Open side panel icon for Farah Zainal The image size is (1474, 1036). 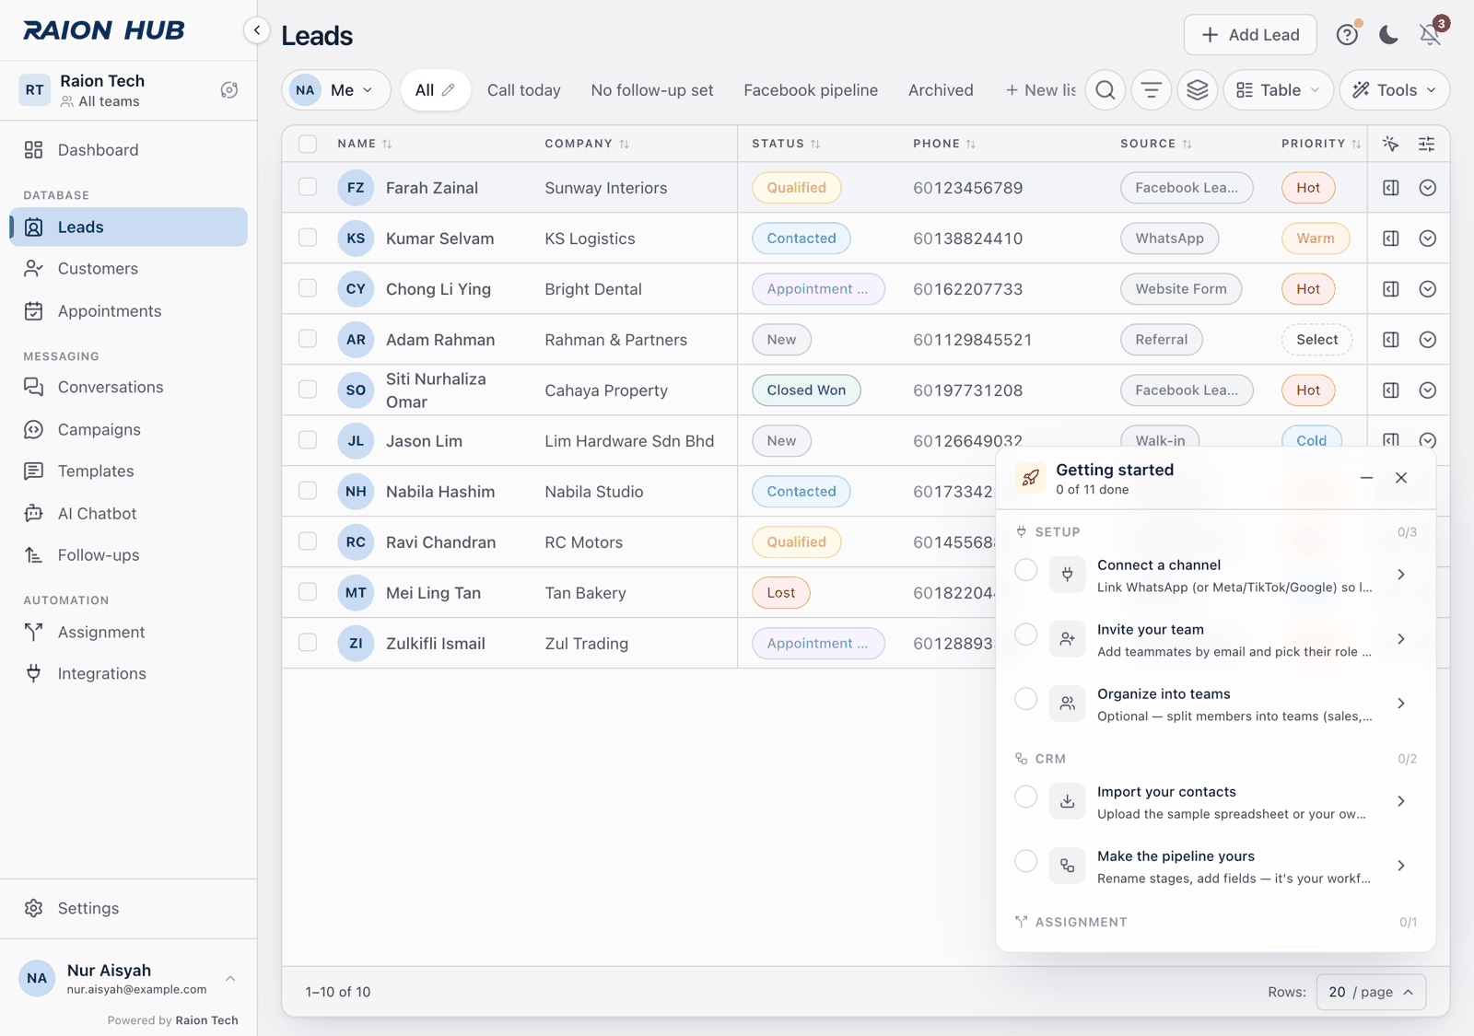(x=1391, y=188)
